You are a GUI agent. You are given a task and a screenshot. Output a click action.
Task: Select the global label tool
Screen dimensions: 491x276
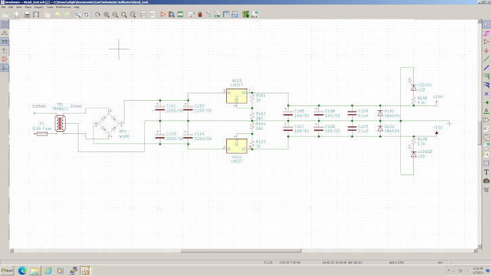click(x=486, y=120)
